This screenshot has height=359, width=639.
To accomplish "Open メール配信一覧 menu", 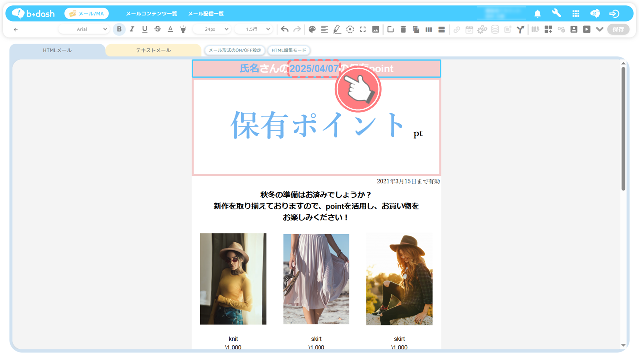I will pos(206,14).
